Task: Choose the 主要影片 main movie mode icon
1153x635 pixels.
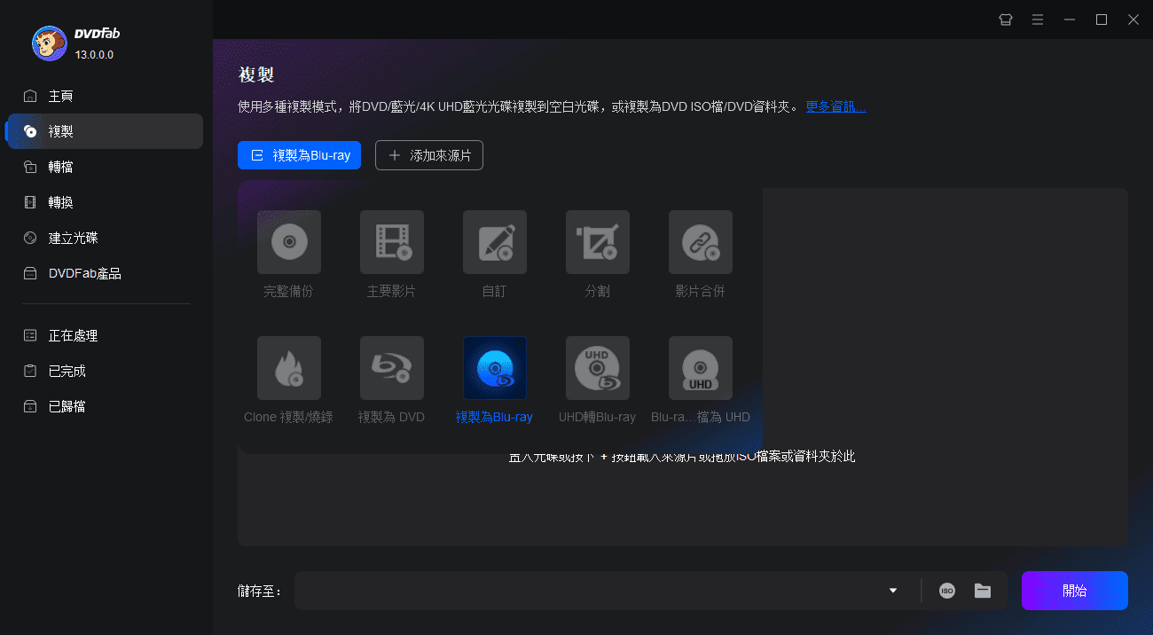Action: pyautogui.click(x=392, y=242)
